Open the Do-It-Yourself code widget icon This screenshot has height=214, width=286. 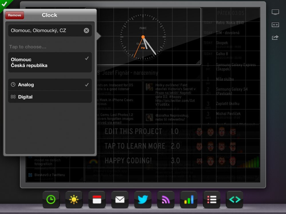(x=234, y=199)
